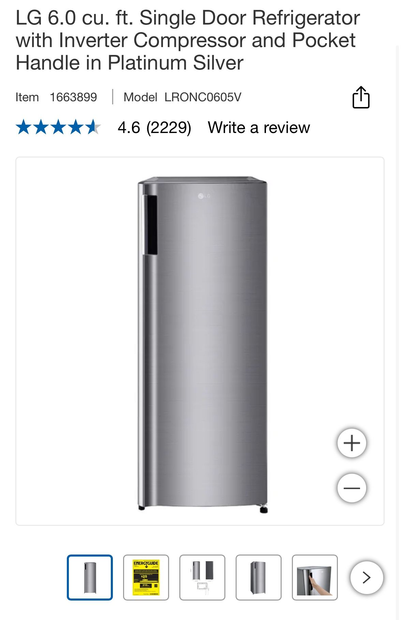This screenshot has width=402, height=620.
Task: Click the product title heading
Action: tap(188, 40)
